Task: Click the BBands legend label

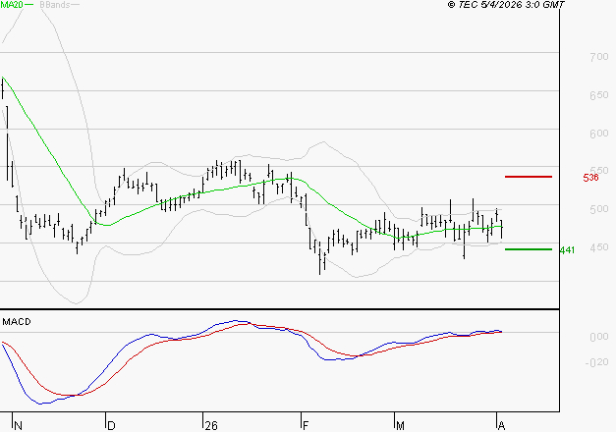Action: click(x=55, y=5)
